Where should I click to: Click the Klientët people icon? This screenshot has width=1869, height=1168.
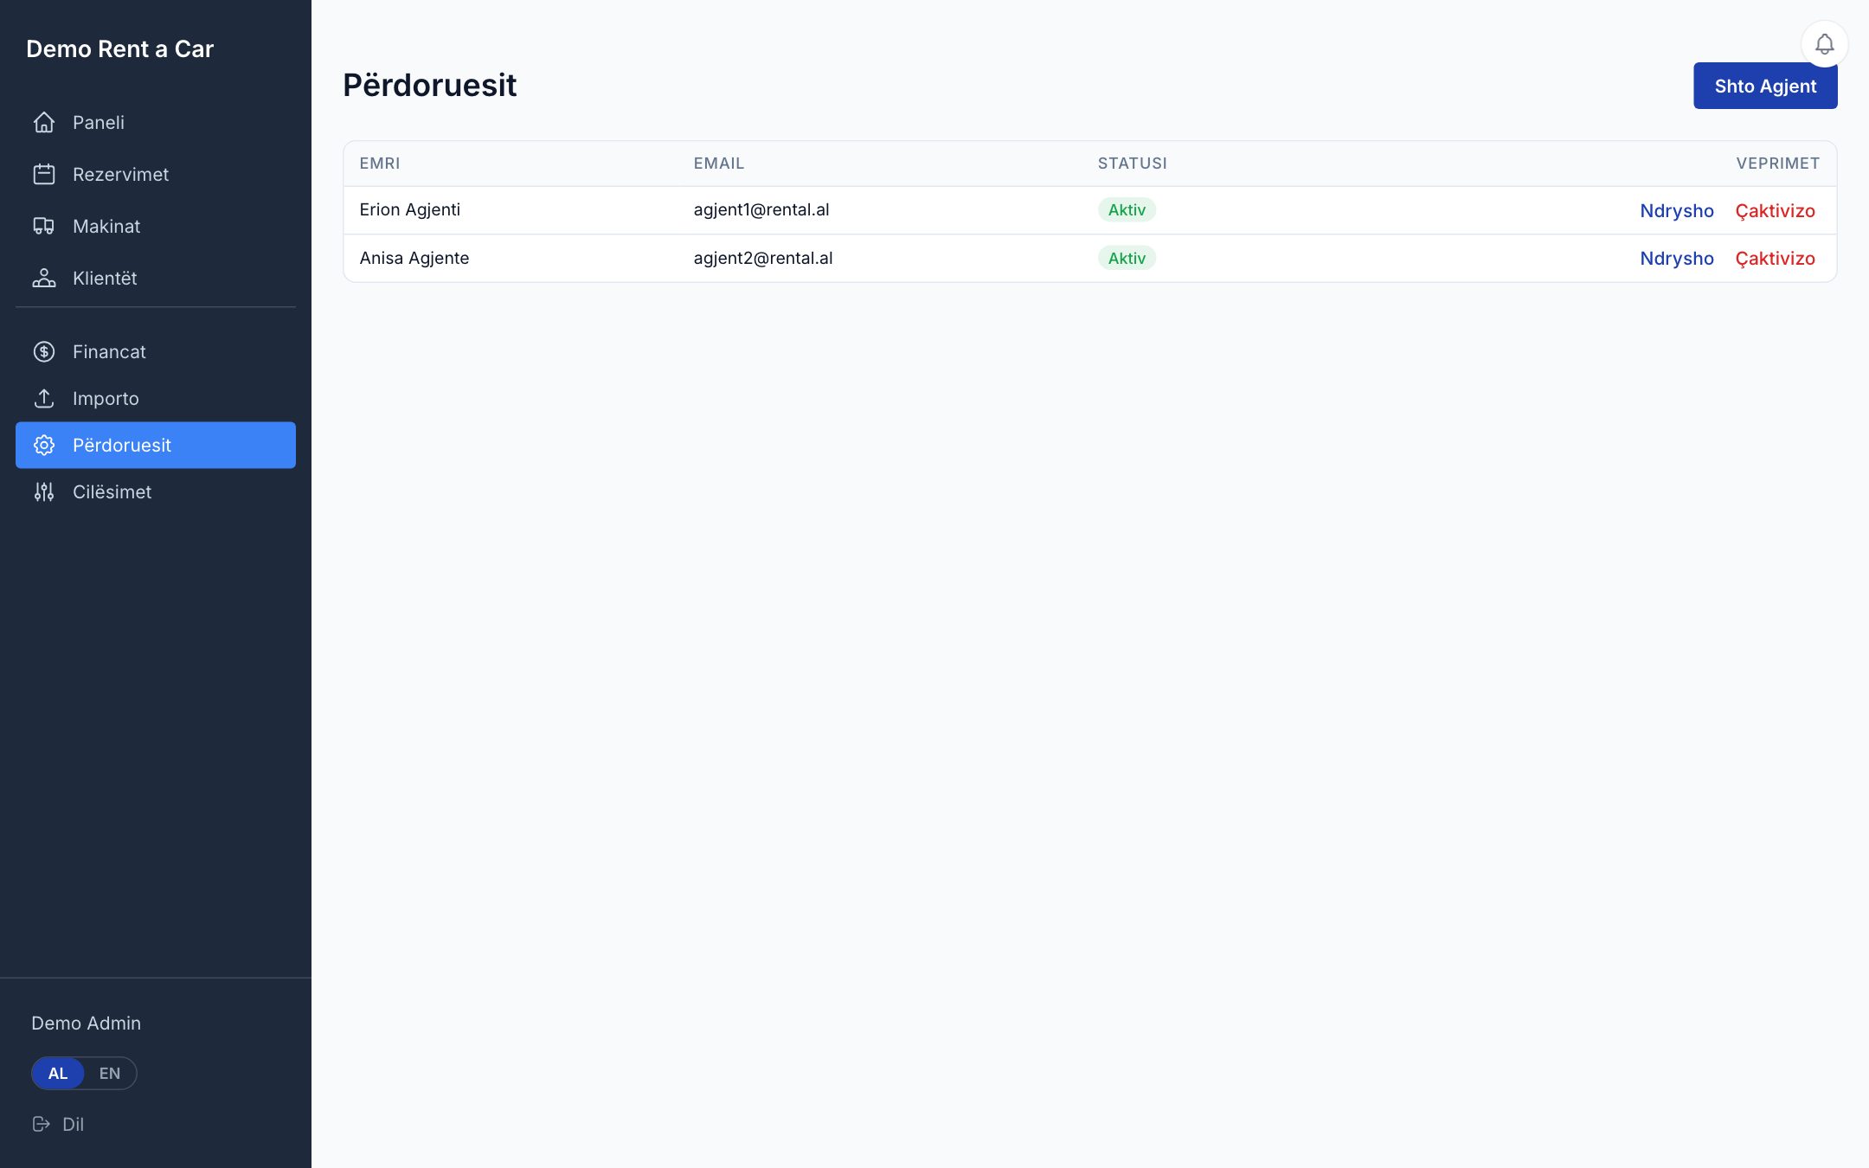pos(44,278)
